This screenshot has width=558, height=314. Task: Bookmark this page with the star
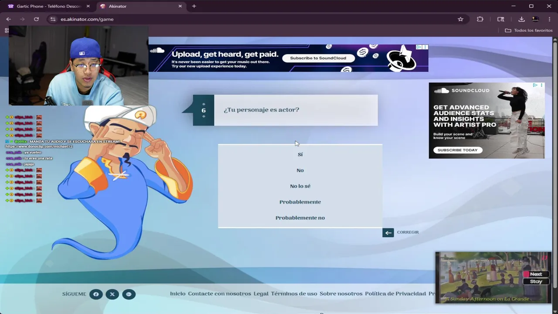460,19
